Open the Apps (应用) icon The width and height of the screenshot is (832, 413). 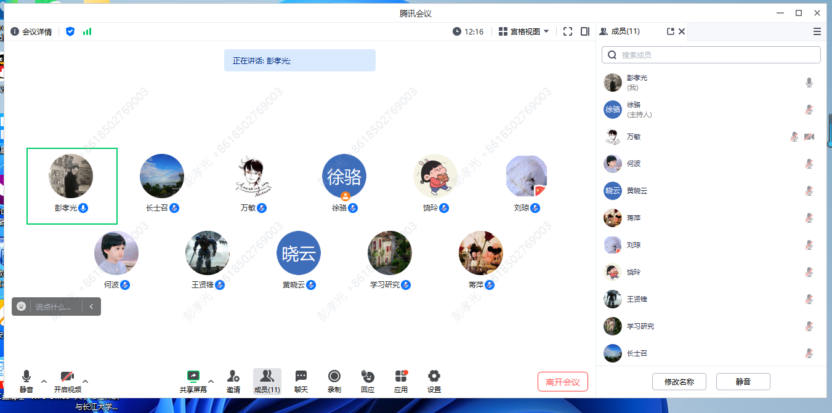(x=401, y=377)
